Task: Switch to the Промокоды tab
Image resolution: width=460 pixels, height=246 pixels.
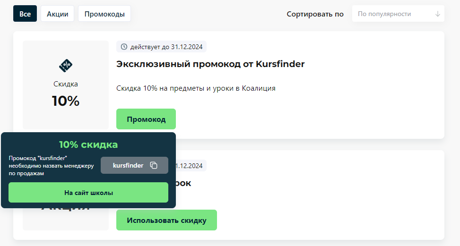Action: (104, 14)
